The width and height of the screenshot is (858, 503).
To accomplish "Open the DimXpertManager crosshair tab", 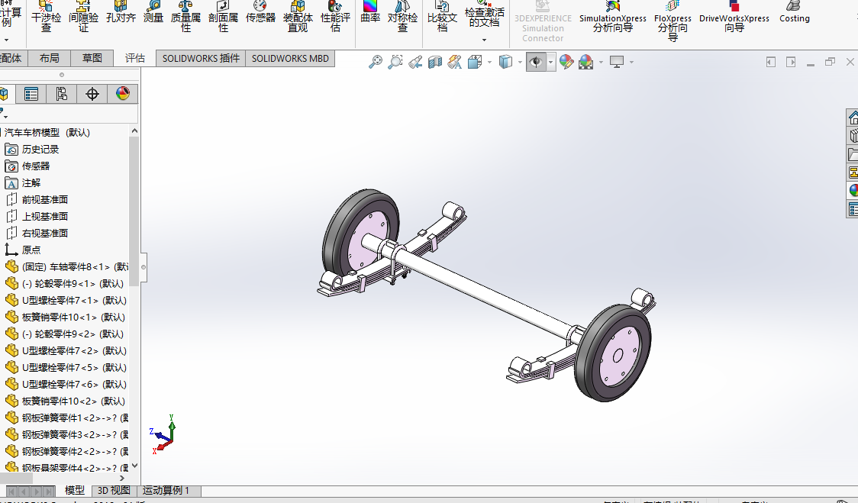I will [x=92, y=94].
